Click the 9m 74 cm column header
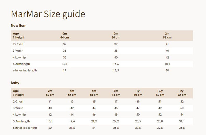Image resolution: width=206 pixels, height=135 pixels. point(116,93)
